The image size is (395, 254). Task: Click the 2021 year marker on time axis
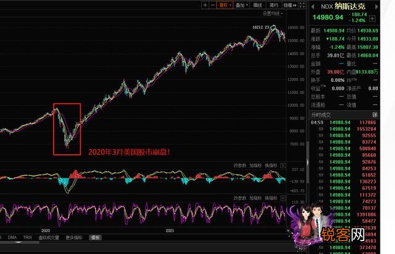170,231
